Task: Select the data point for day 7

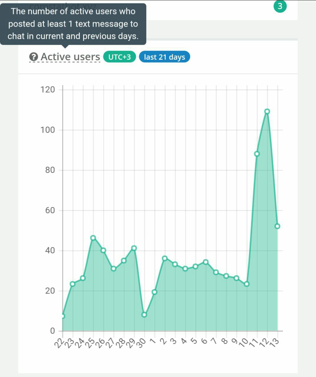Action: pos(216,272)
